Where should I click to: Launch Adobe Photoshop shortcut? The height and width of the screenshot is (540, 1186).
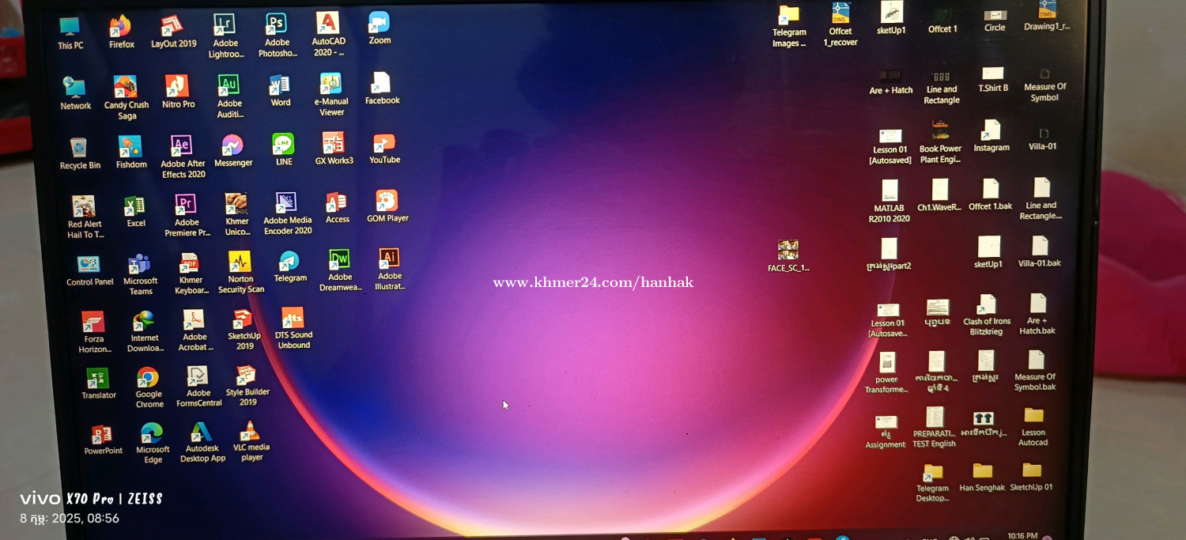tap(277, 36)
